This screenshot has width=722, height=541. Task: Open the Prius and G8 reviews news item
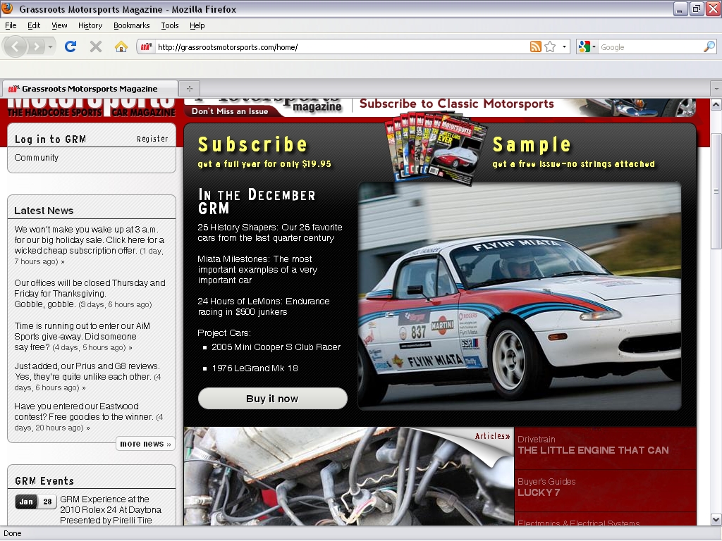[x=87, y=376]
